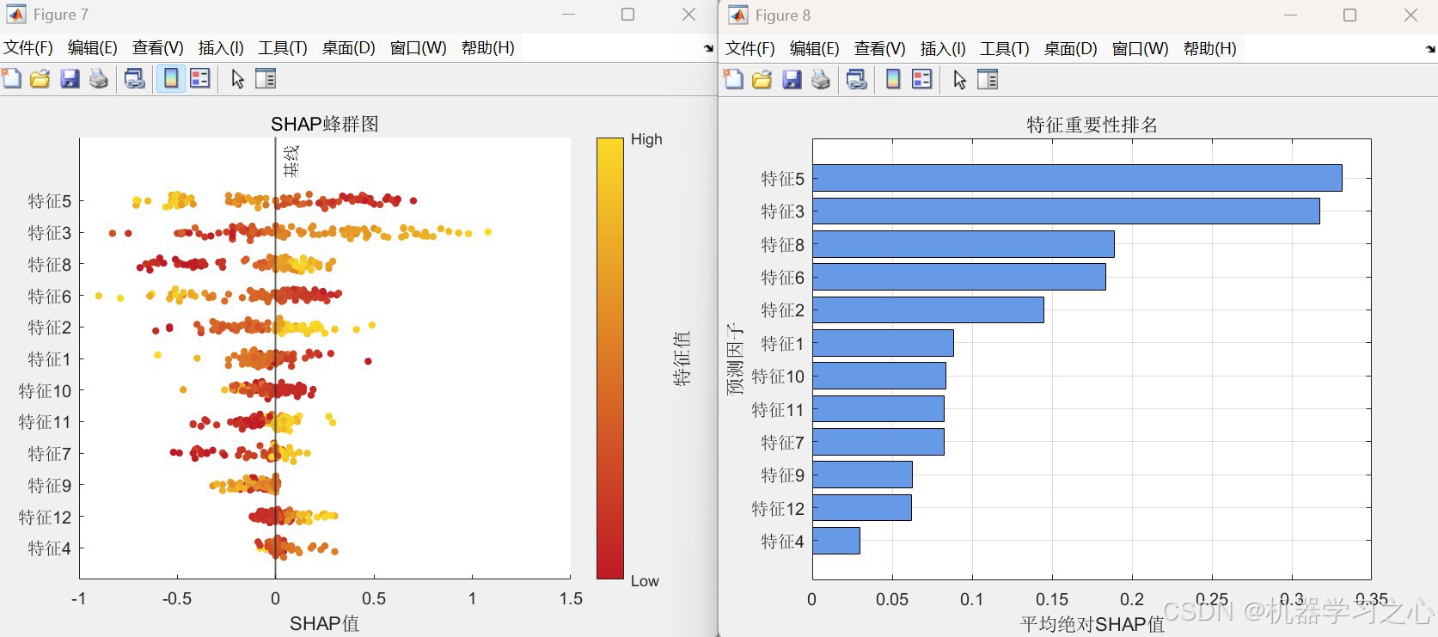
Task: Click Save Figure icon in Figure 8 toolbar
Action: pyautogui.click(x=792, y=80)
